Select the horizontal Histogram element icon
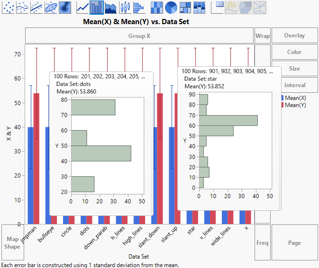319x268 pixels. tap(138, 7)
